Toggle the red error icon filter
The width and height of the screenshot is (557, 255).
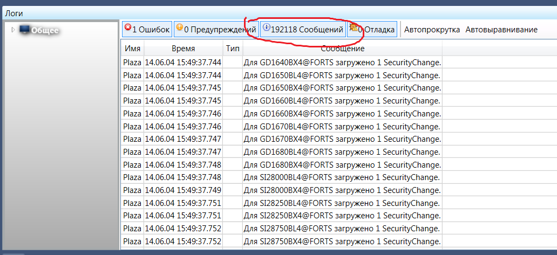[x=128, y=27]
